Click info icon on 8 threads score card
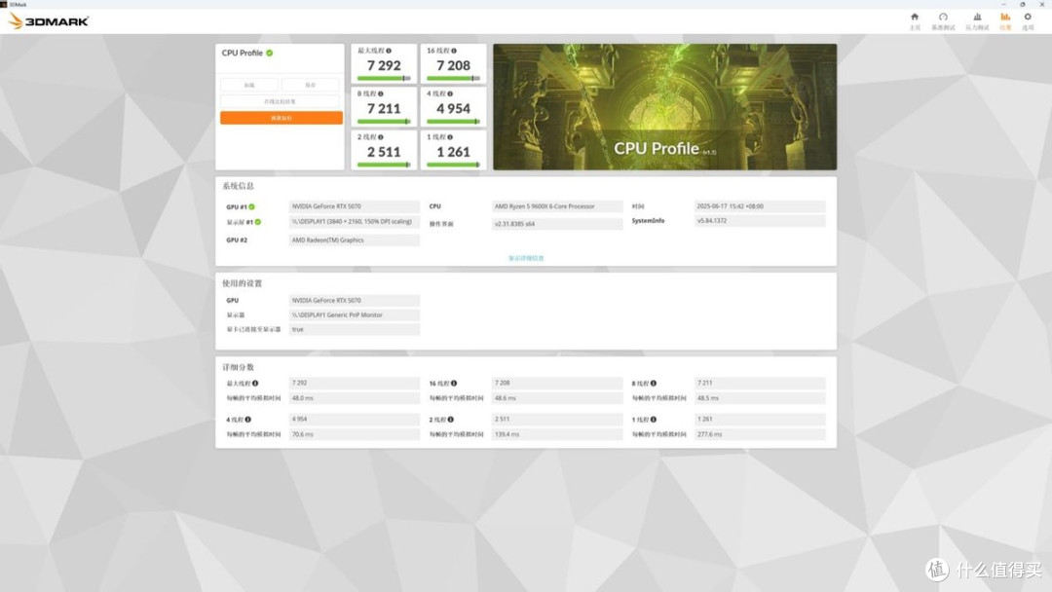This screenshot has width=1052, height=592. (381, 93)
